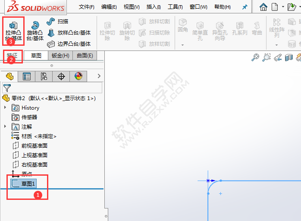Click the SolidWorks home icon
301x221 pixels.
tap(263, 7)
